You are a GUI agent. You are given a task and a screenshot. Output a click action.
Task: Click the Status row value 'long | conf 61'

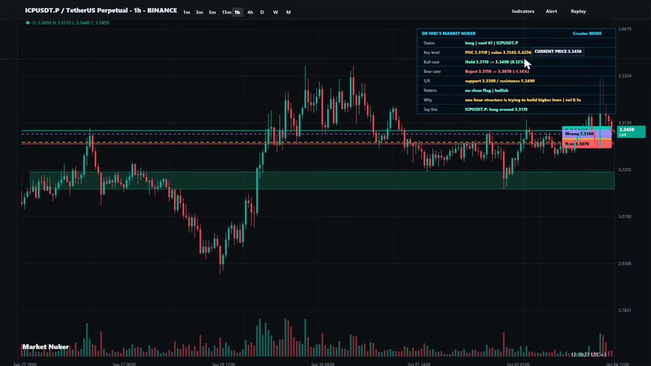point(491,43)
